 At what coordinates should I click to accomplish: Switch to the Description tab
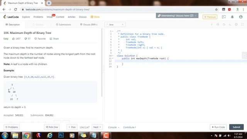tap(13, 25)
